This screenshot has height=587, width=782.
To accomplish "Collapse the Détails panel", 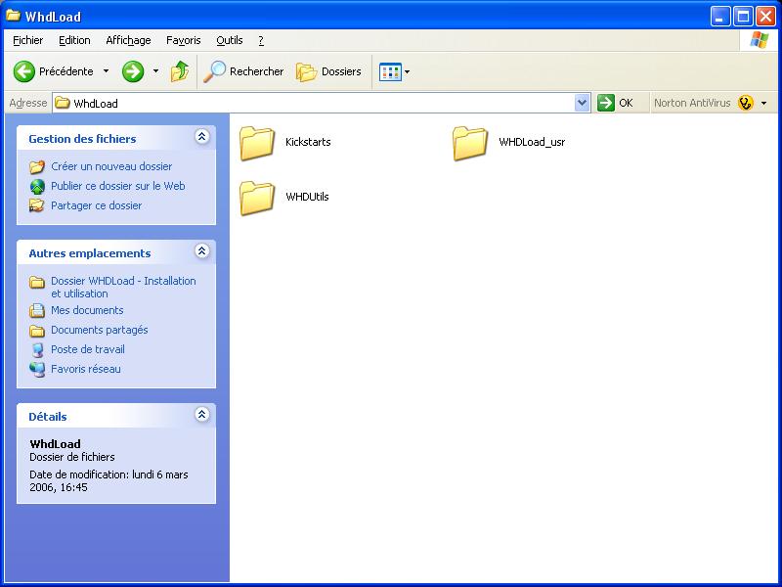I will [201, 414].
